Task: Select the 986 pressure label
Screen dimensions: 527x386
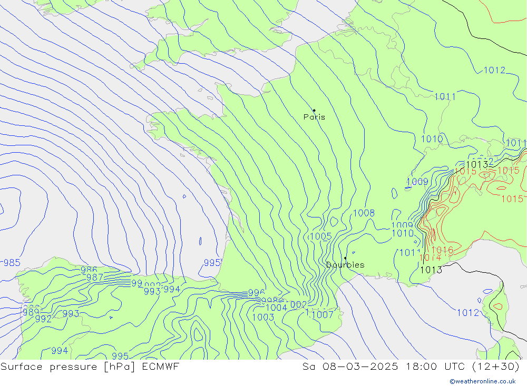Action: tap(89, 270)
